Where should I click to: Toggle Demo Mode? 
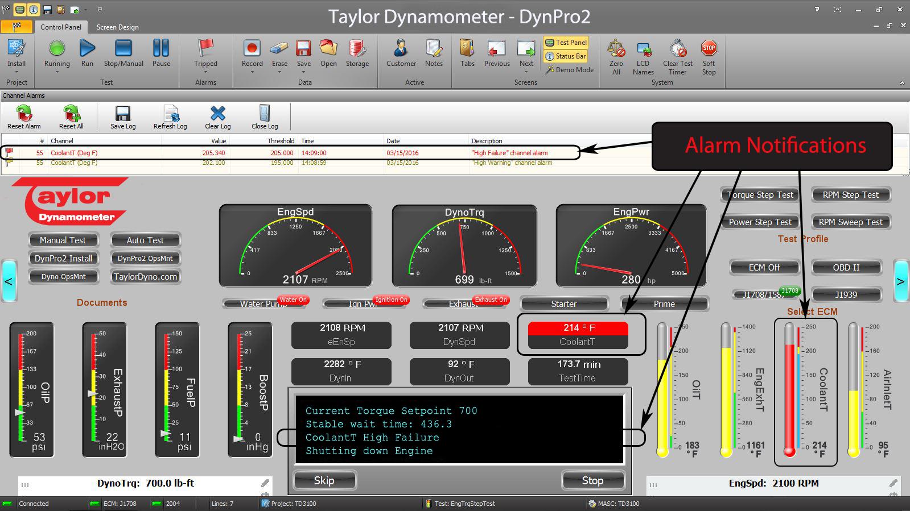click(x=570, y=70)
